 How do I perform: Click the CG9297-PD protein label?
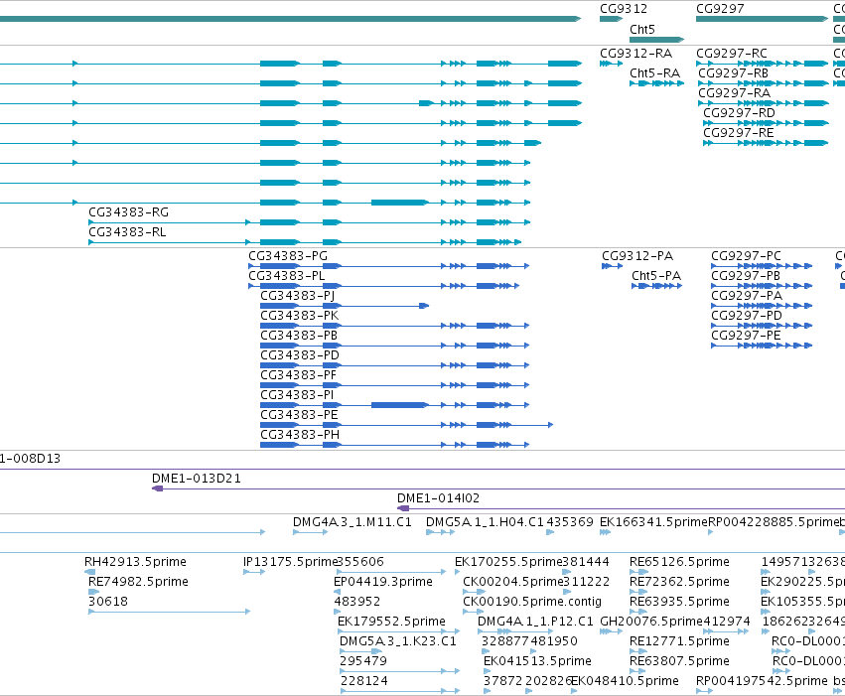[747, 316]
